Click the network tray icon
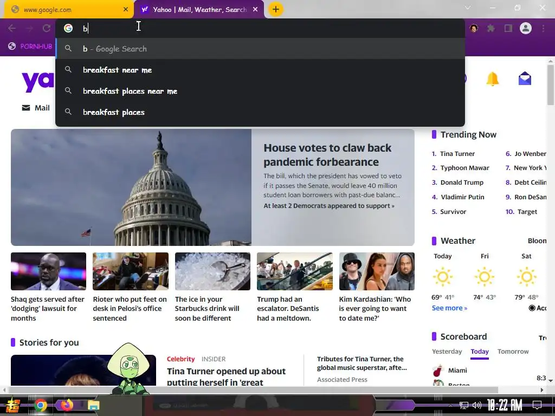The width and height of the screenshot is (555, 416). coord(464,405)
